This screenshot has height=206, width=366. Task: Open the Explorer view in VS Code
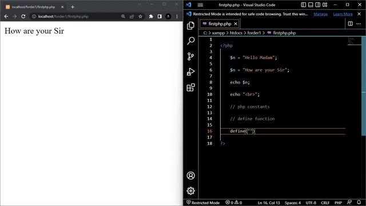pyautogui.click(x=190, y=26)
